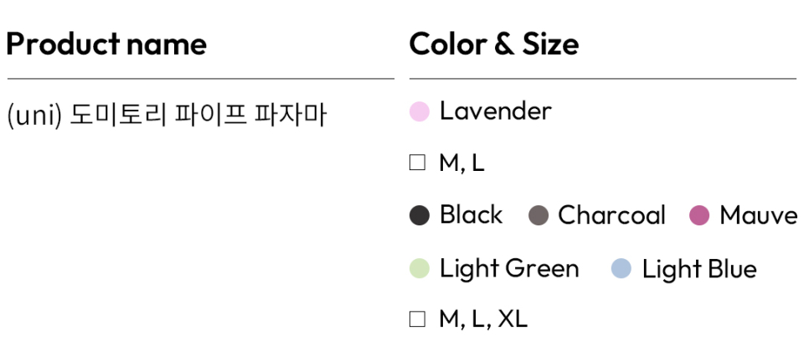
Task: Click the "M, L, XL" size text
Action: (x=483, y=319)
